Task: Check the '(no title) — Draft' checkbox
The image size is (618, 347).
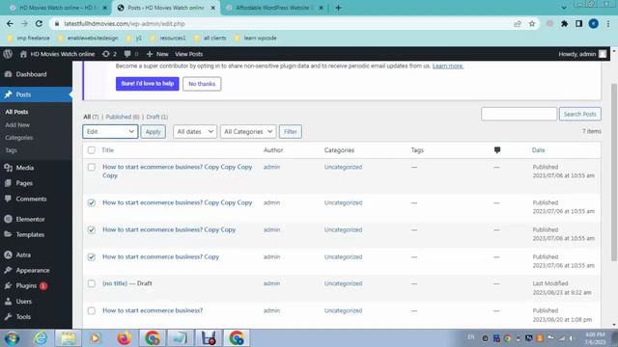Action: point(92,283)
